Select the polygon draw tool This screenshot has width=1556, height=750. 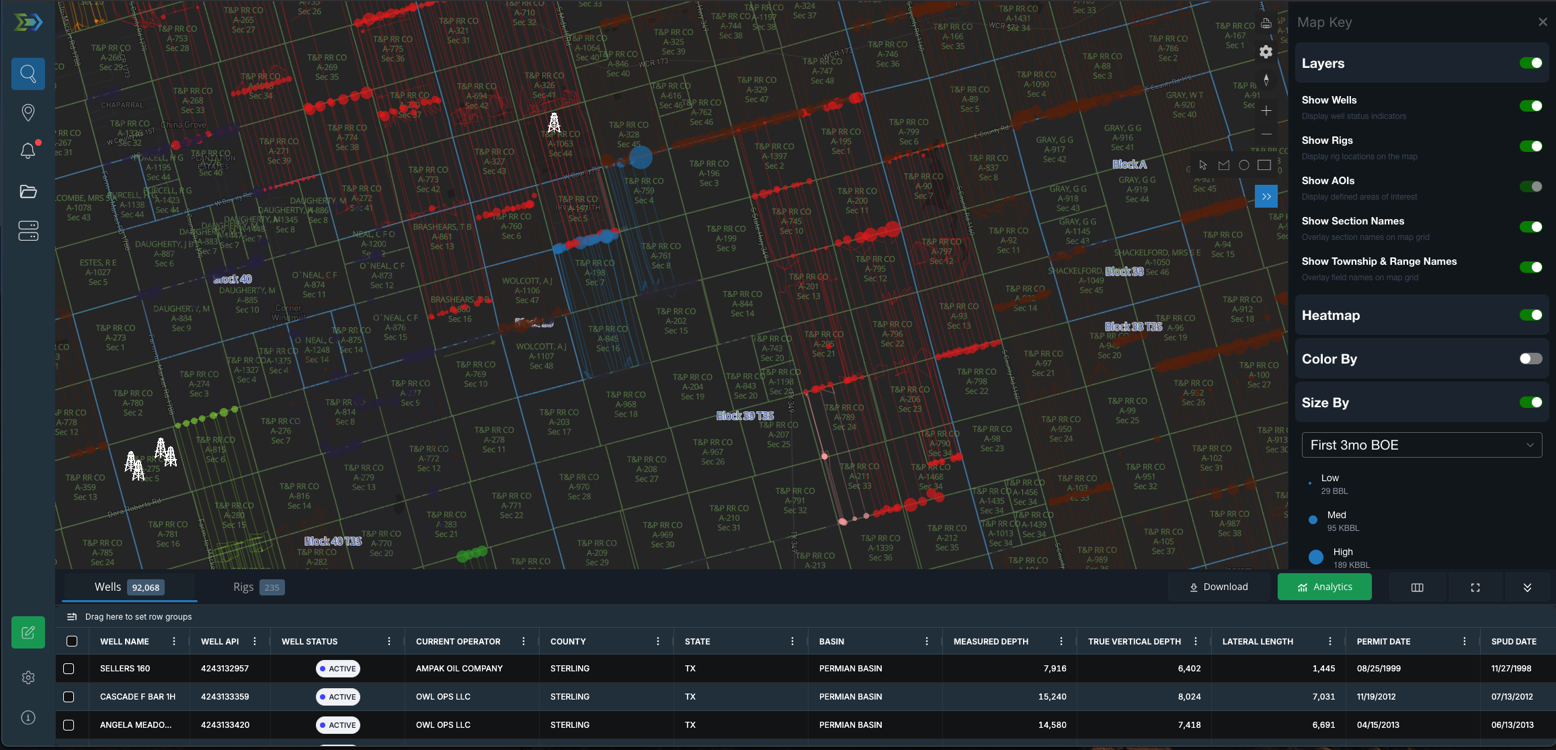click(x=1224, y=165)
